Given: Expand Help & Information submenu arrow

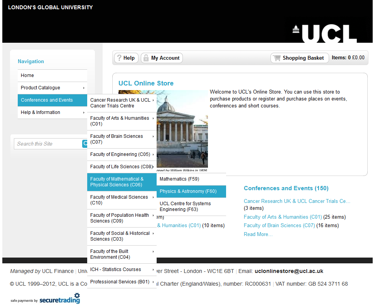Looking at the screenshot, I should [84, 112].
